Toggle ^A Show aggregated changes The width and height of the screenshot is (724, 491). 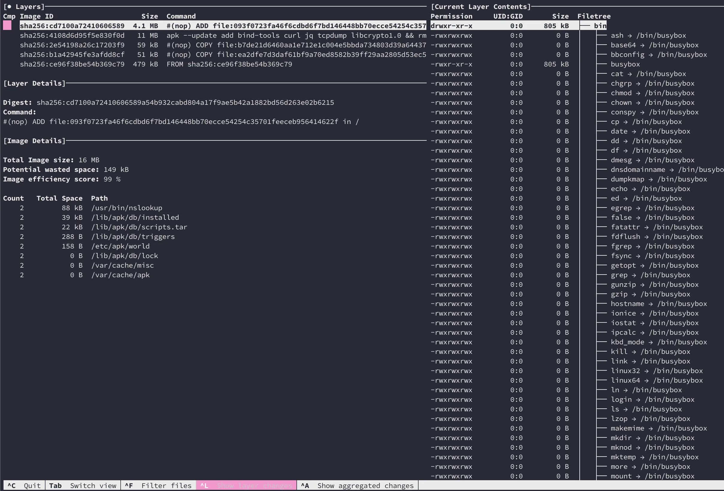[x=357, y=485]
